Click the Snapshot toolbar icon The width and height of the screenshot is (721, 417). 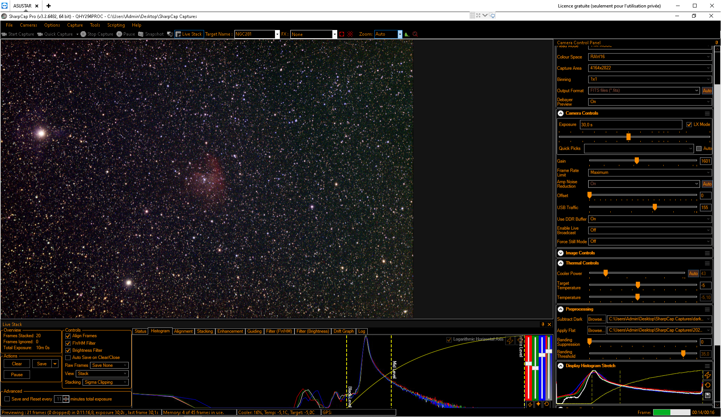[141, 34]
